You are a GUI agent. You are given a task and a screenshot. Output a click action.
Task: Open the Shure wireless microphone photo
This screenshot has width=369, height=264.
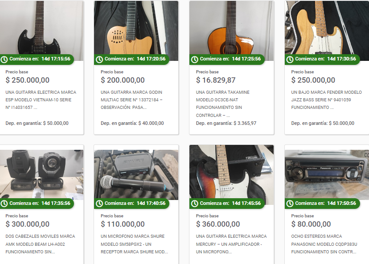[x=136, y=174]
